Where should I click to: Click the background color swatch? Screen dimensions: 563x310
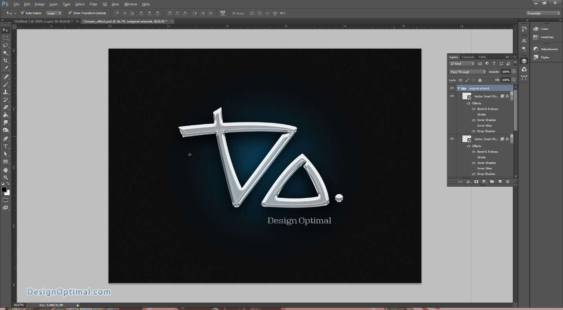point(7,193)
